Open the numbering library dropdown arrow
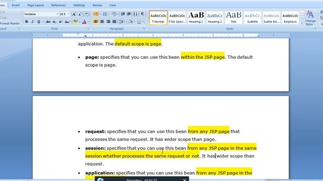This screenshot has width=323, height=181. [109, 14]
